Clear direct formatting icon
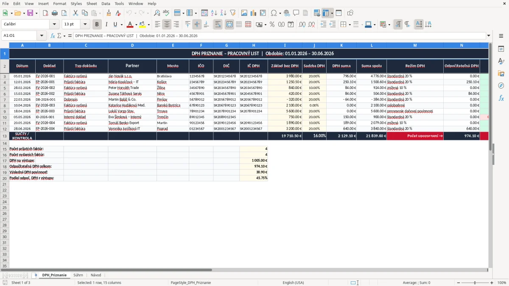Image resolution: width=509 pixels, height=286 pixels. click(x=118, y=13)
